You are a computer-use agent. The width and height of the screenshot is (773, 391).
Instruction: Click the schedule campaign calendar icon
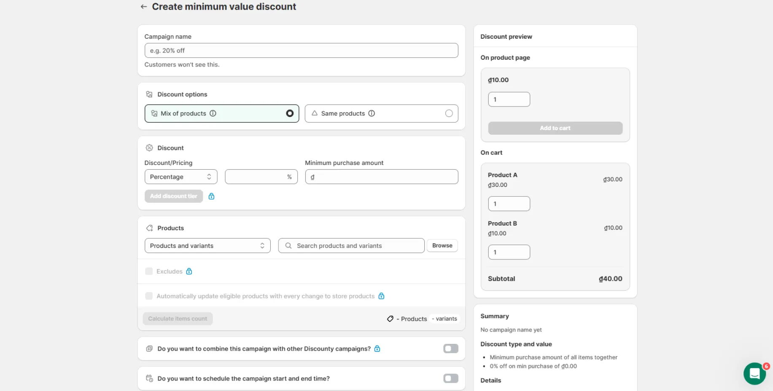(x=149, y=378)
